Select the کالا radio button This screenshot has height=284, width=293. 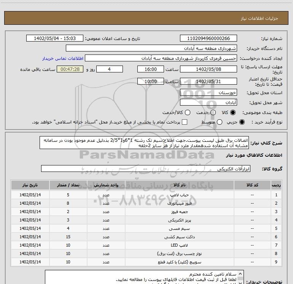(233, 112)
